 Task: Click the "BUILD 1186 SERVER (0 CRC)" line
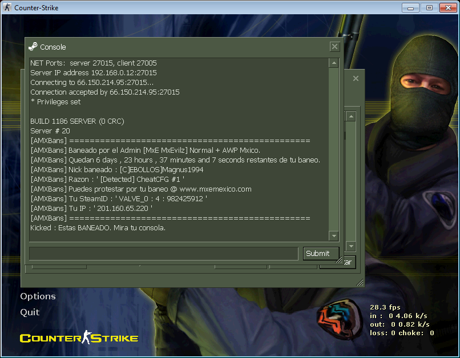pyautogui.click(x=77, y=121)
